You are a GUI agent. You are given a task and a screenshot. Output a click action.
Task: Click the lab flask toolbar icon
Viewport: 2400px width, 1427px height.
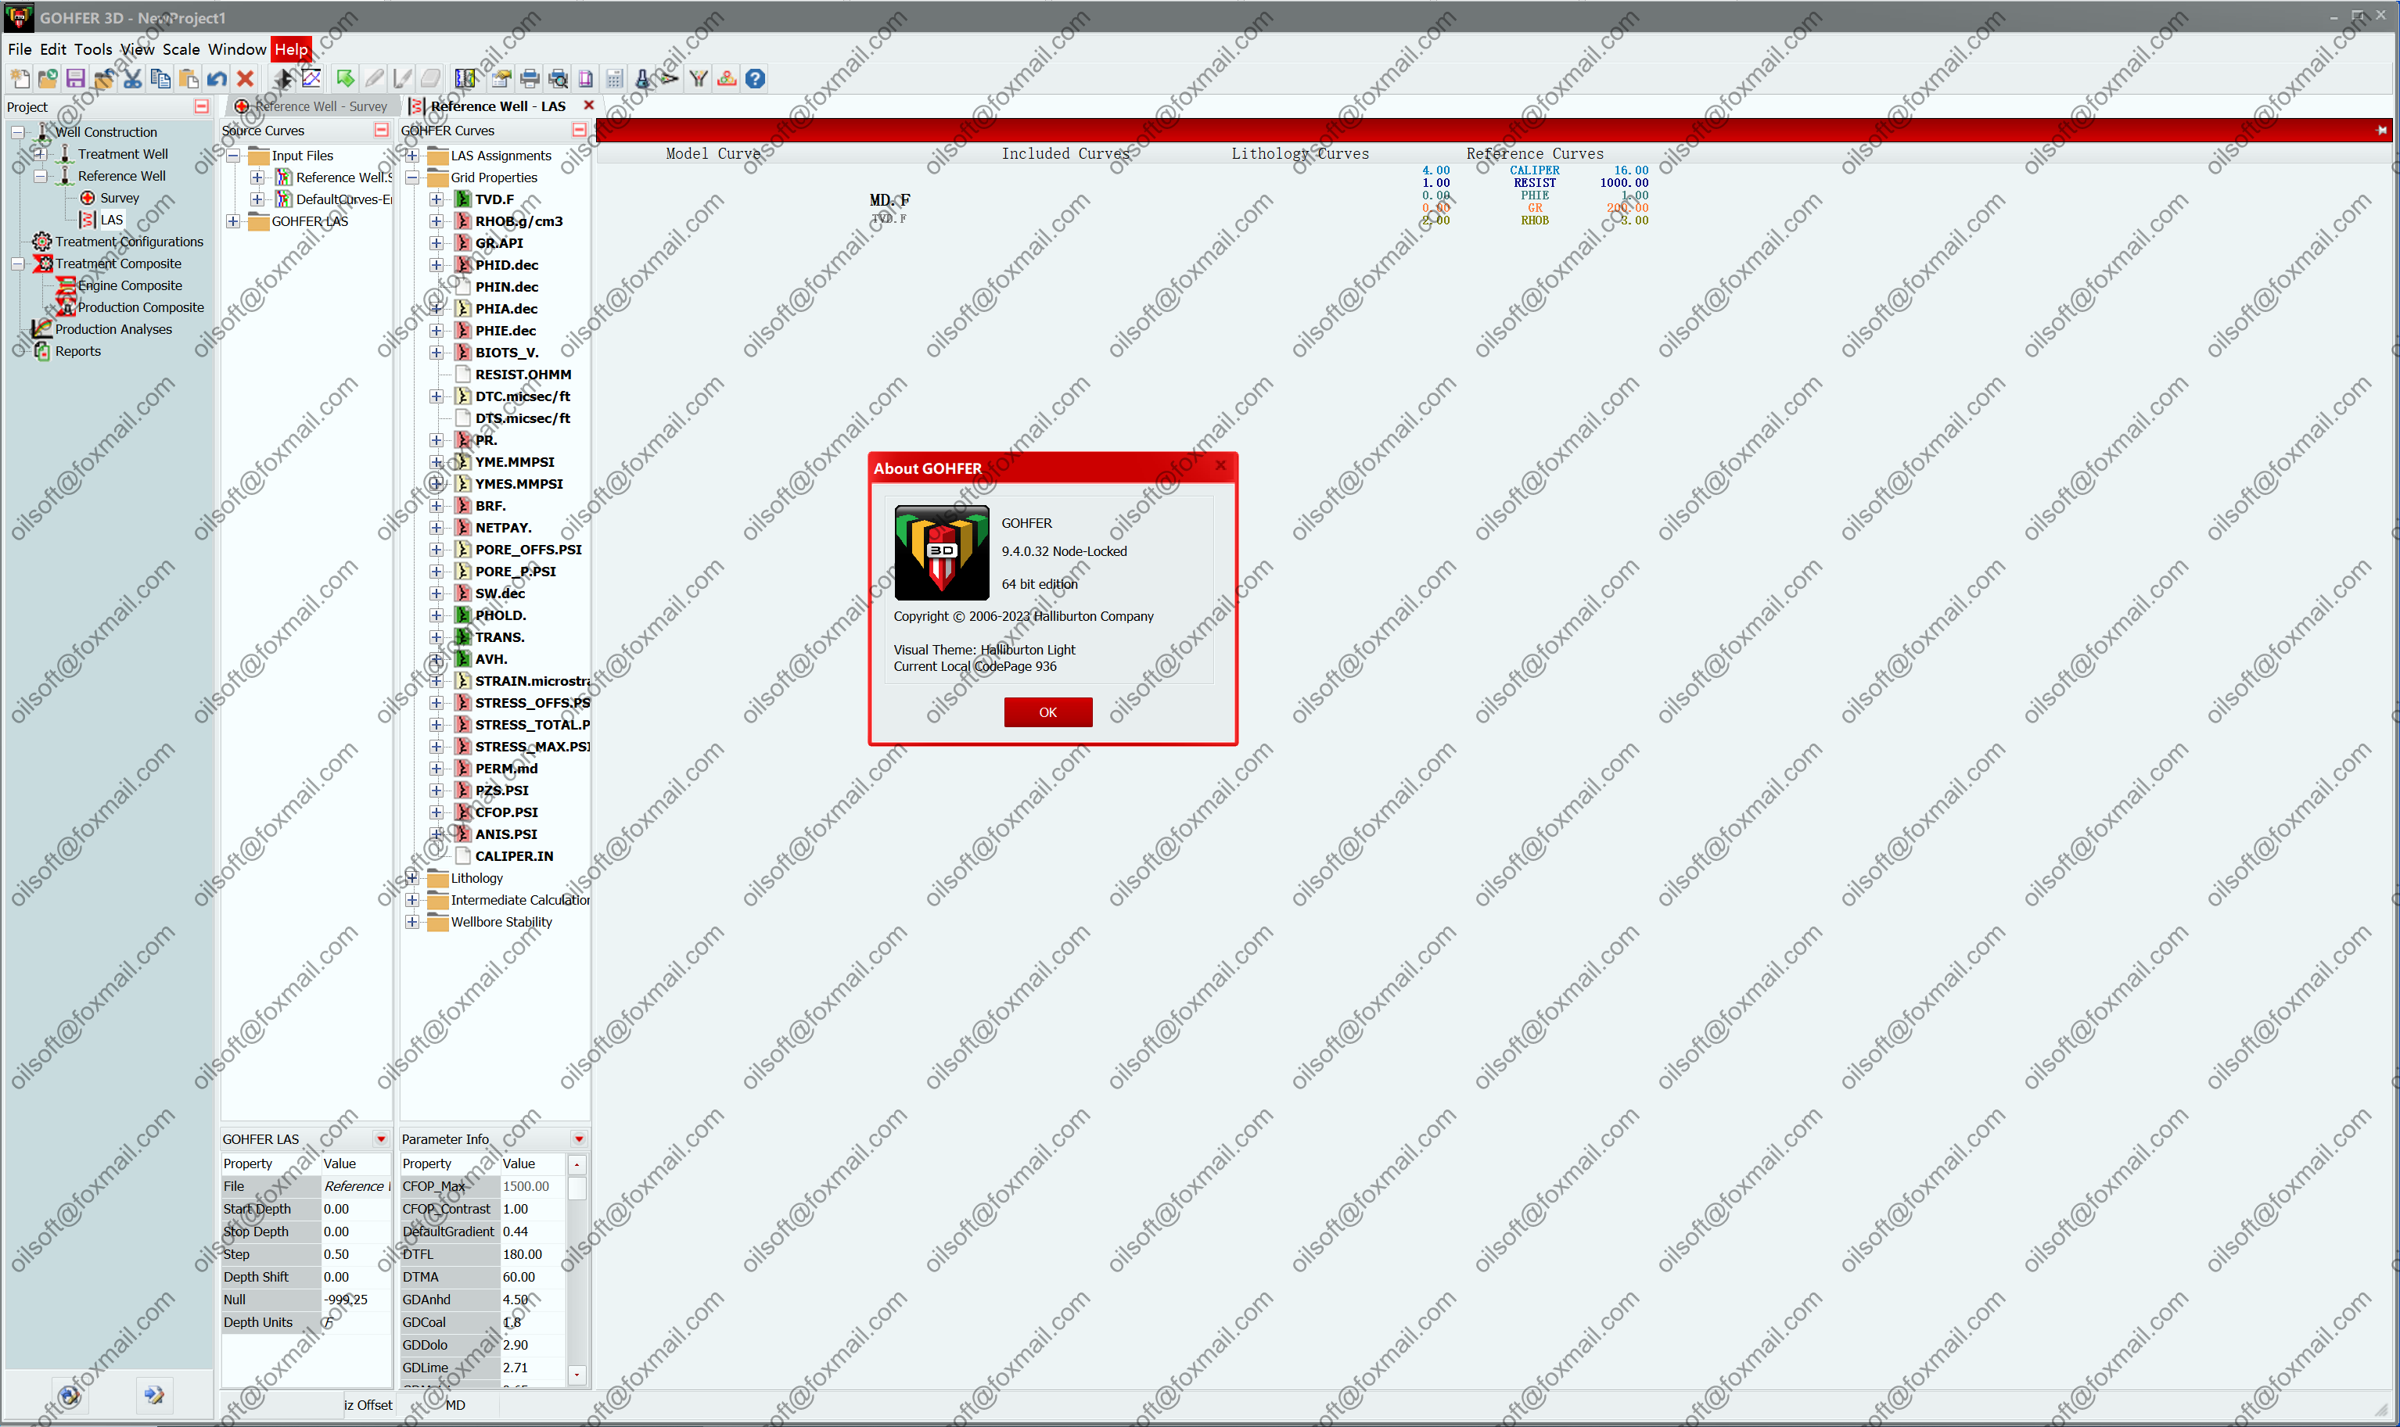point(642,79)
